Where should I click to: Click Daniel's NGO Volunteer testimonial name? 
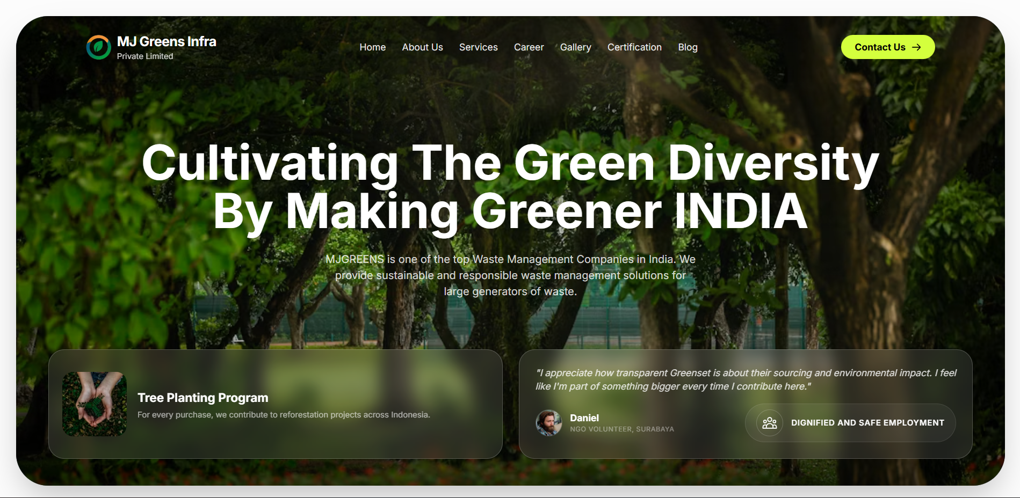(x=584, y=418)
